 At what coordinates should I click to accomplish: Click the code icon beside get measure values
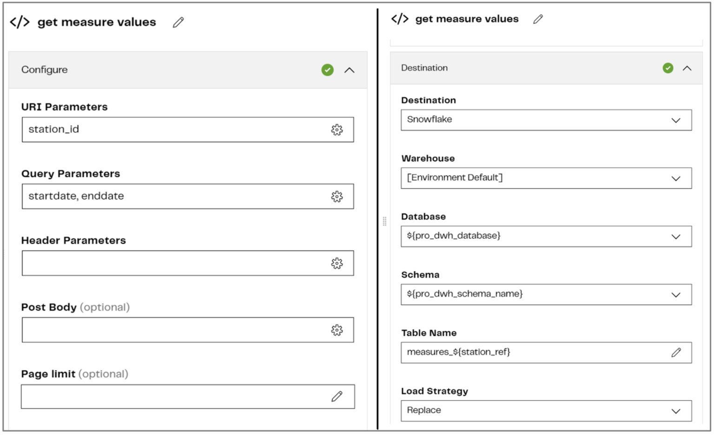point(20,21)
